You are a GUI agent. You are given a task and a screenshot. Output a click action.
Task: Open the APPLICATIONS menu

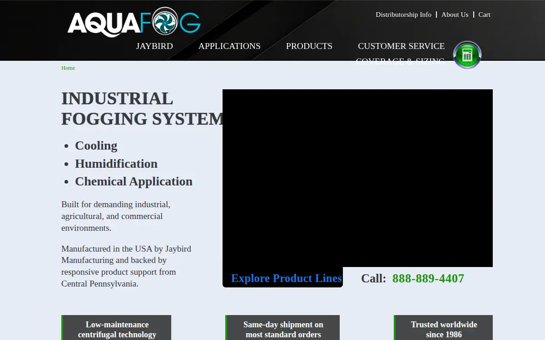[x=229, y=46]
